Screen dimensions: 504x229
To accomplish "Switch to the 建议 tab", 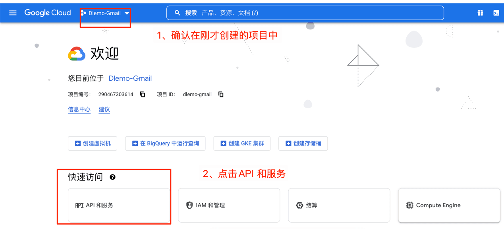I will (104, 109).
